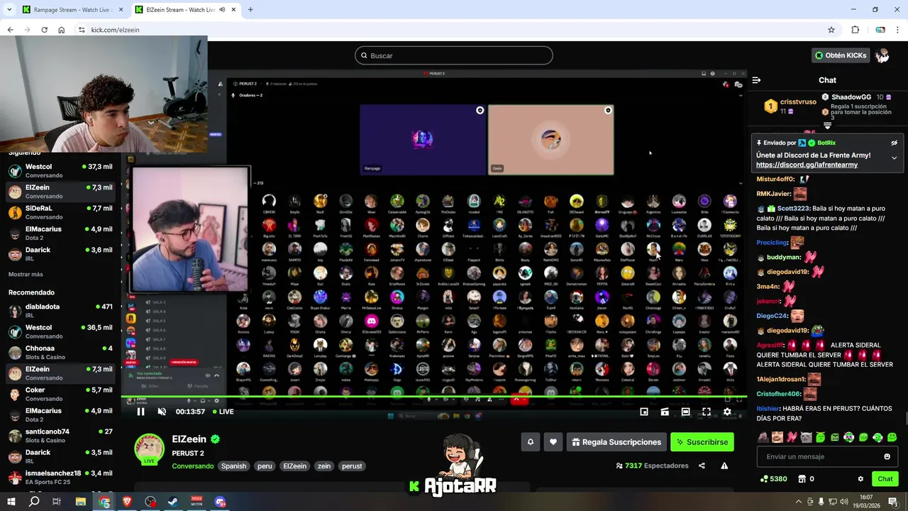Click the scottt3223 chat username
The height and width of the screenshot is (511, 908).
(x=793, y=209)
